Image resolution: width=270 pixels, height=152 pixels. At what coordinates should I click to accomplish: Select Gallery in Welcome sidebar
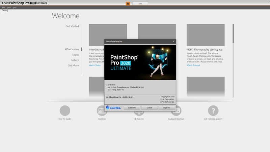(x=75, y=60)
